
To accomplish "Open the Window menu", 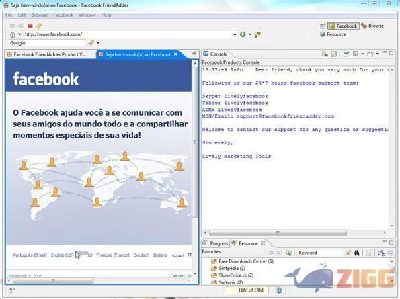I will tap(87, 15).
